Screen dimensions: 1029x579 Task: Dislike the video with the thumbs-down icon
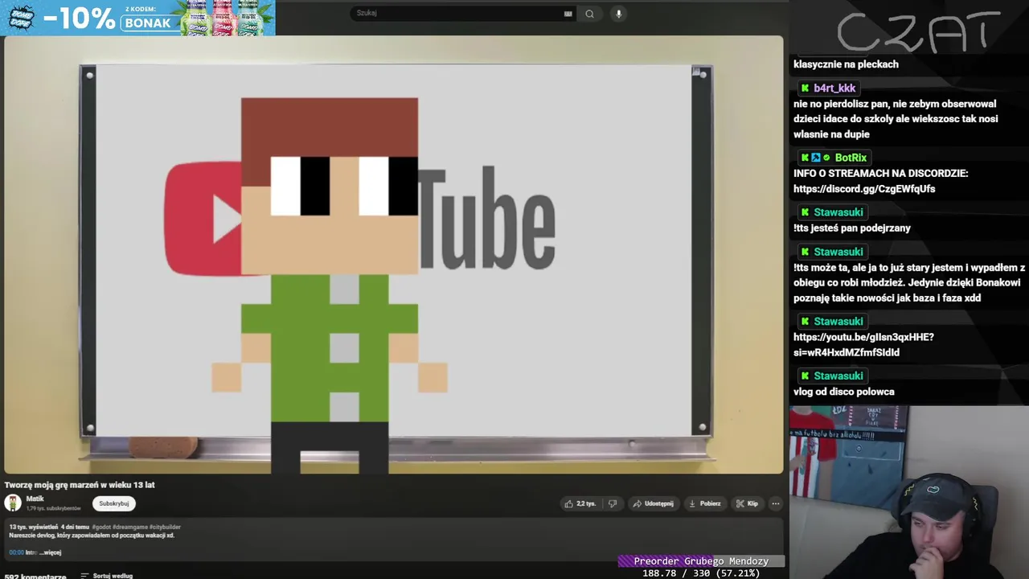point(613,503)
